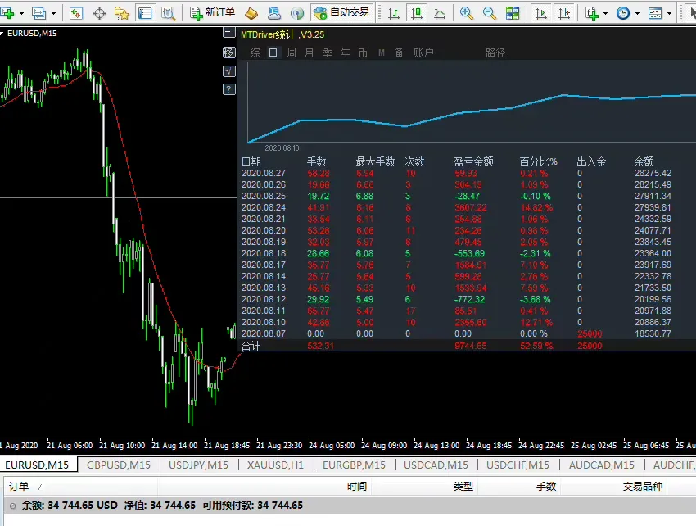Open the Navigator favorites star folder icon
Viewport: 696px width, 526px height.
(x=122, y=13)
